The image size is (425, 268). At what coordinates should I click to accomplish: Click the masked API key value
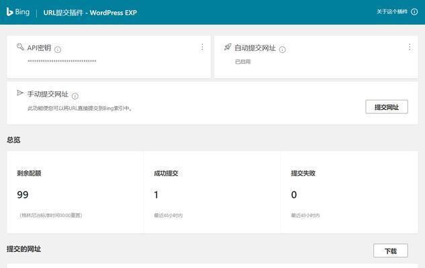coord(62,61)
